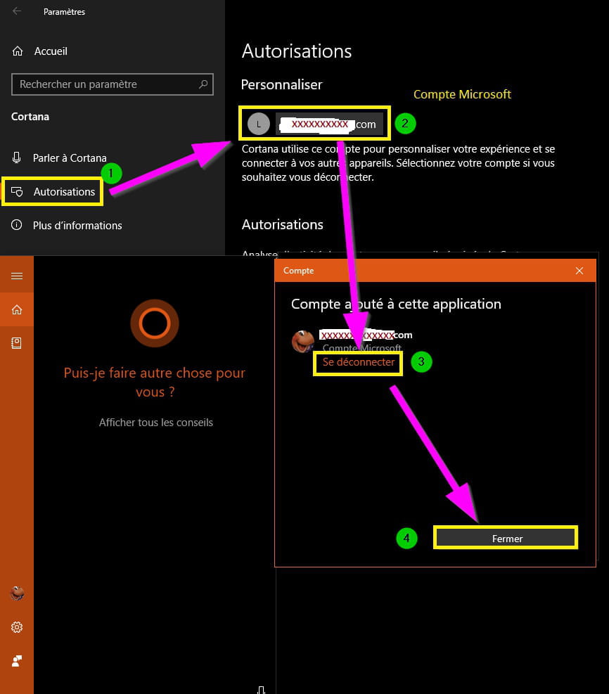Open Cortana settings gear icon
Viewport: 609px width, 694px height.
pos(17,627)
